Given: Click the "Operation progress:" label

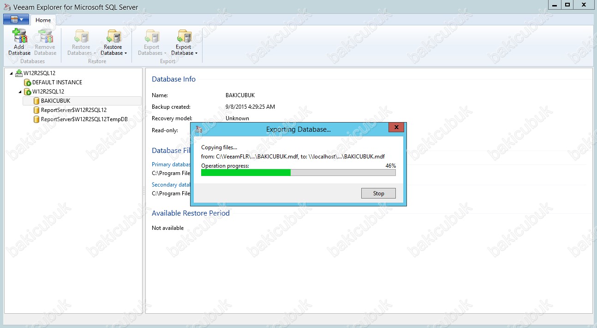Looking at the screenshot, I should [x=225, y=166].
